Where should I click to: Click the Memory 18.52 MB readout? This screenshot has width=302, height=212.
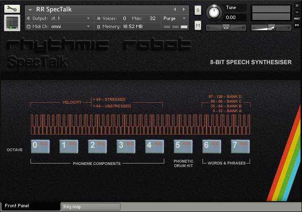pyautogui.click(x=122, y=27)
